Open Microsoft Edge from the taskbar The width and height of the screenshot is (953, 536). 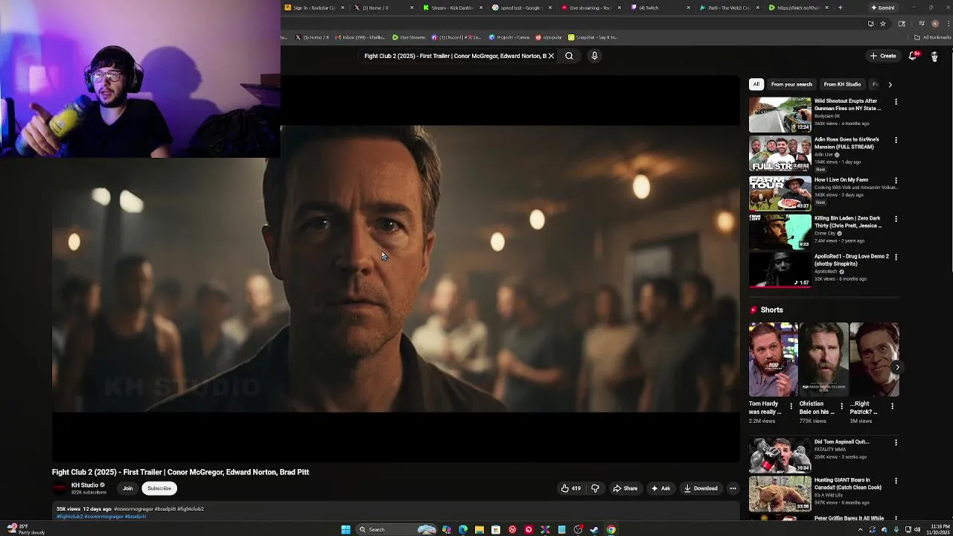tap(463, 529)
